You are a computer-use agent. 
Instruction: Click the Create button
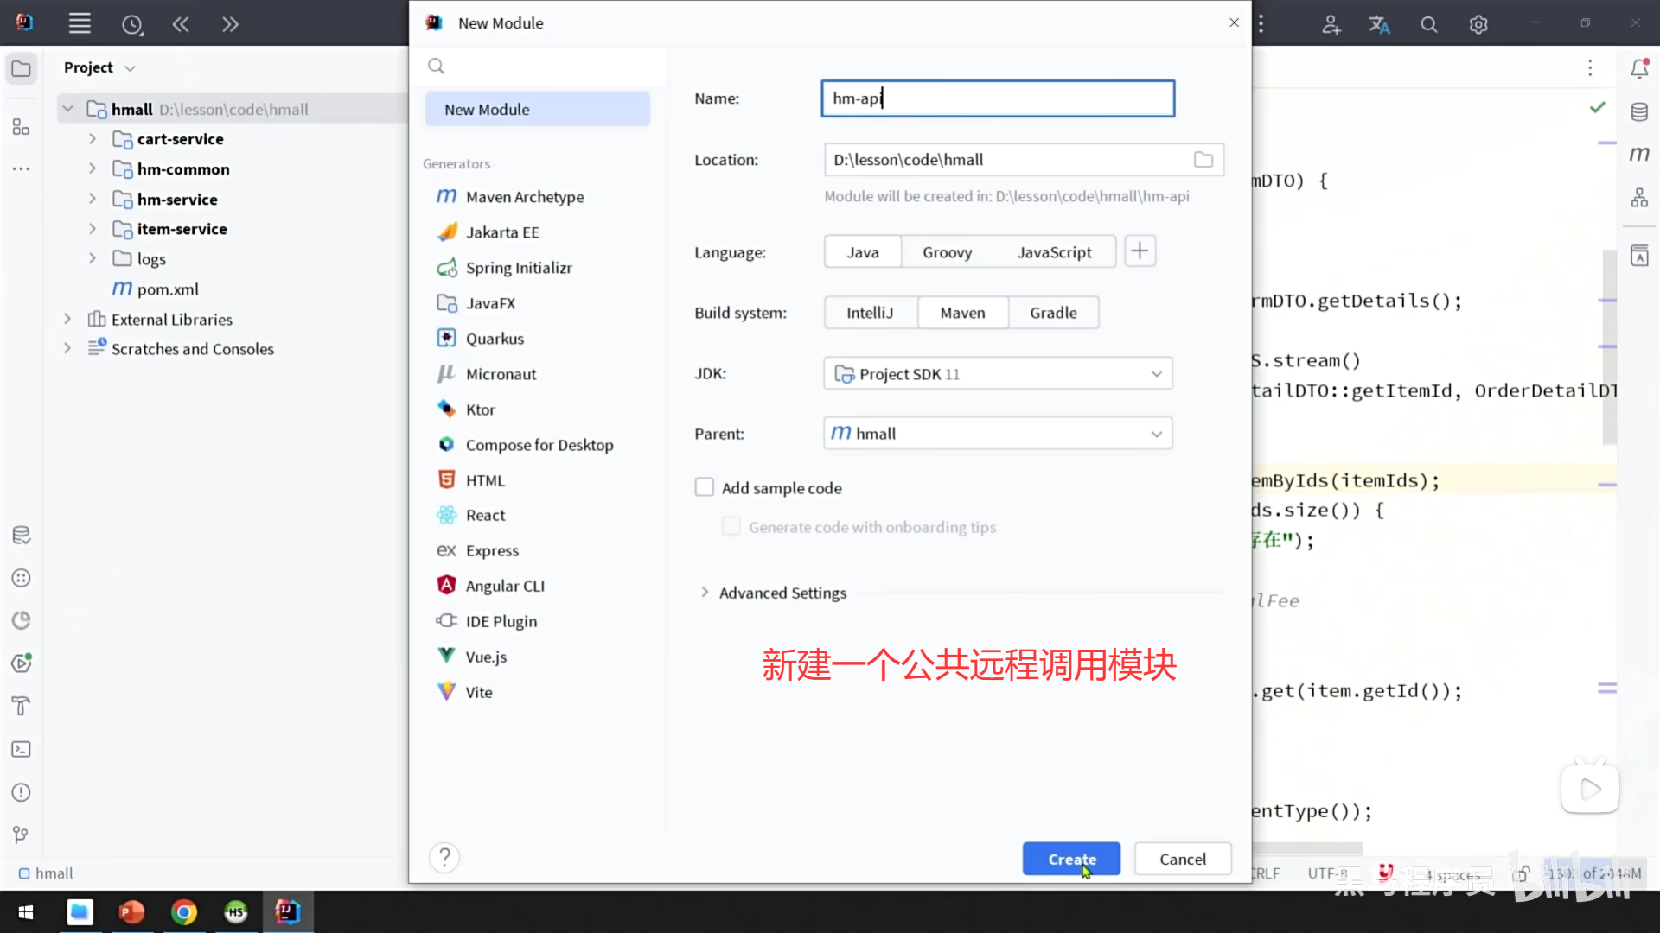(x=1070, y=858)
